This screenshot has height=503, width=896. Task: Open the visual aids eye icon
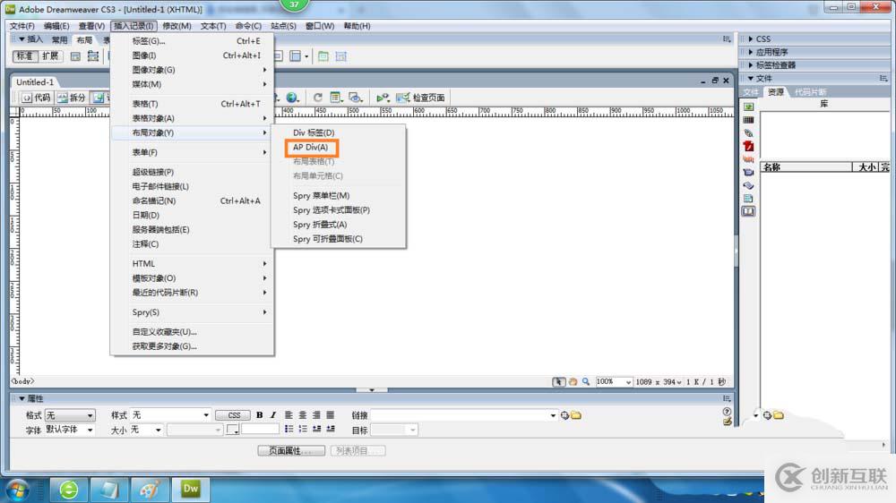[x=356, y=98]
